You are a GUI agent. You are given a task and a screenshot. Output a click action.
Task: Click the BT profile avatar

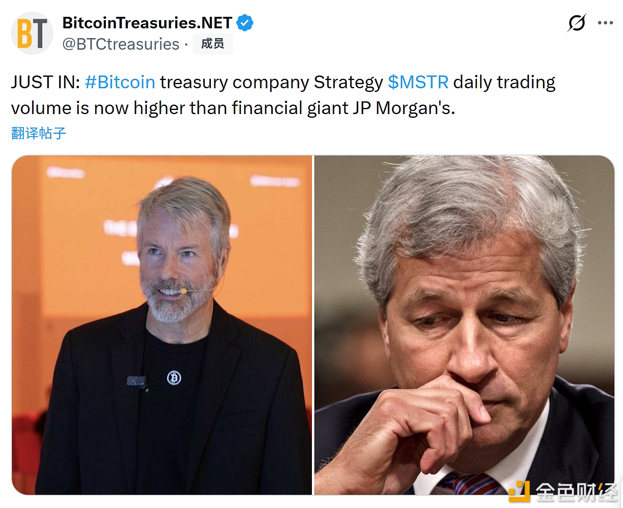point(32,34)
